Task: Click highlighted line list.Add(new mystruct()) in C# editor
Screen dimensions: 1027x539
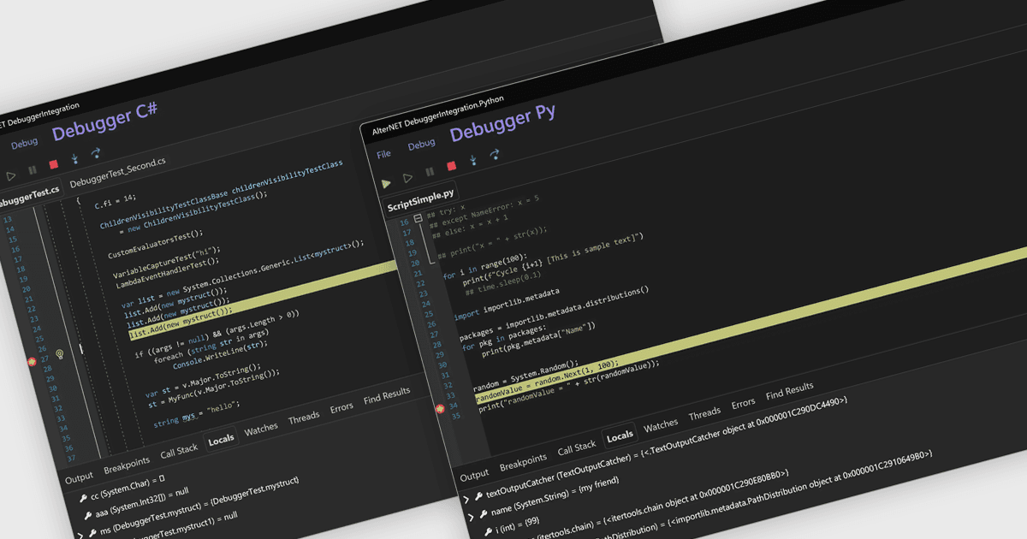Action: click(181, 323)
